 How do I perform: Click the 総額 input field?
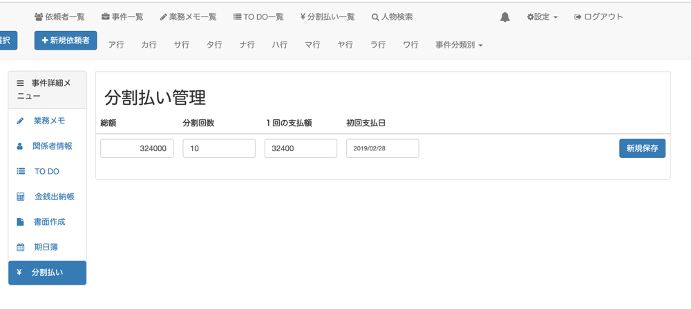pos(137,148)
